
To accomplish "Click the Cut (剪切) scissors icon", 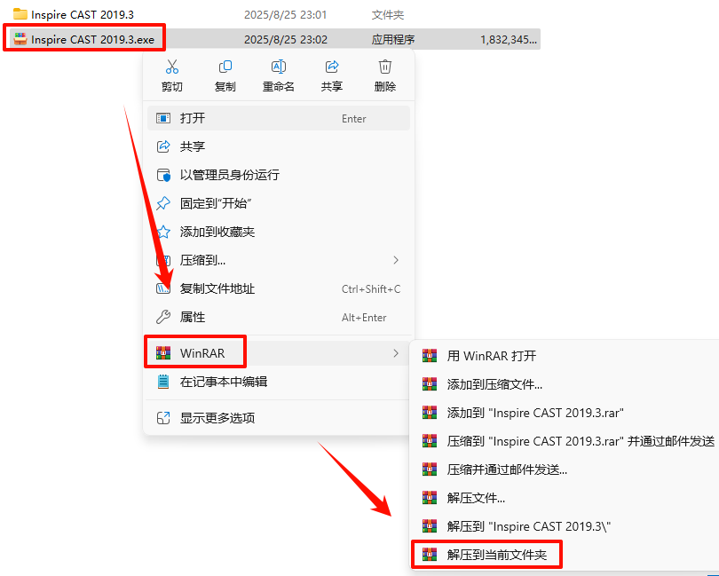I will click(172, 67).
